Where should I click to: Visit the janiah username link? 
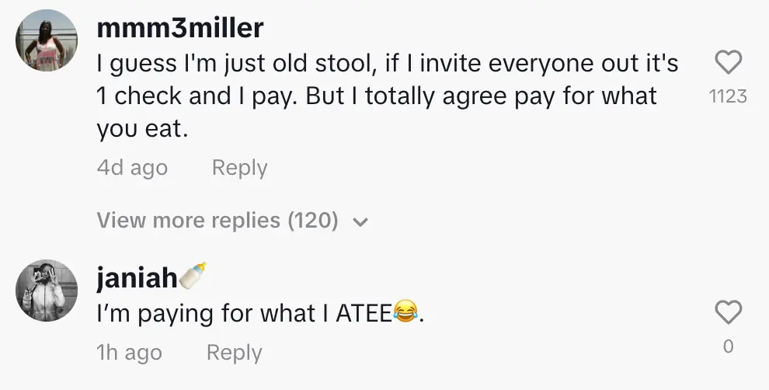(x=137, y=278)
